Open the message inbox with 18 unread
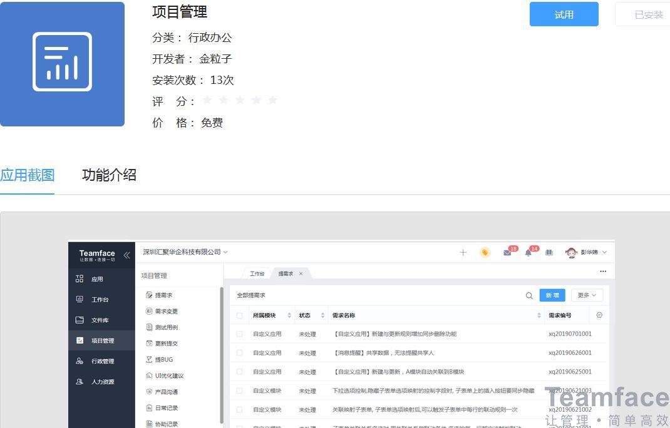Screen dimensions: 670x428 tap(508, 252)
